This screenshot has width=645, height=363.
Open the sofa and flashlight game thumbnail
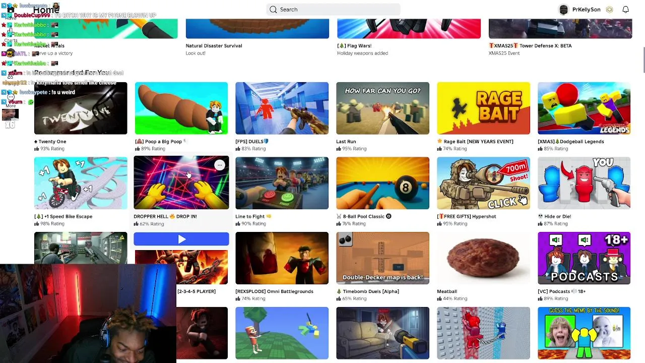(x=382, y=333)
